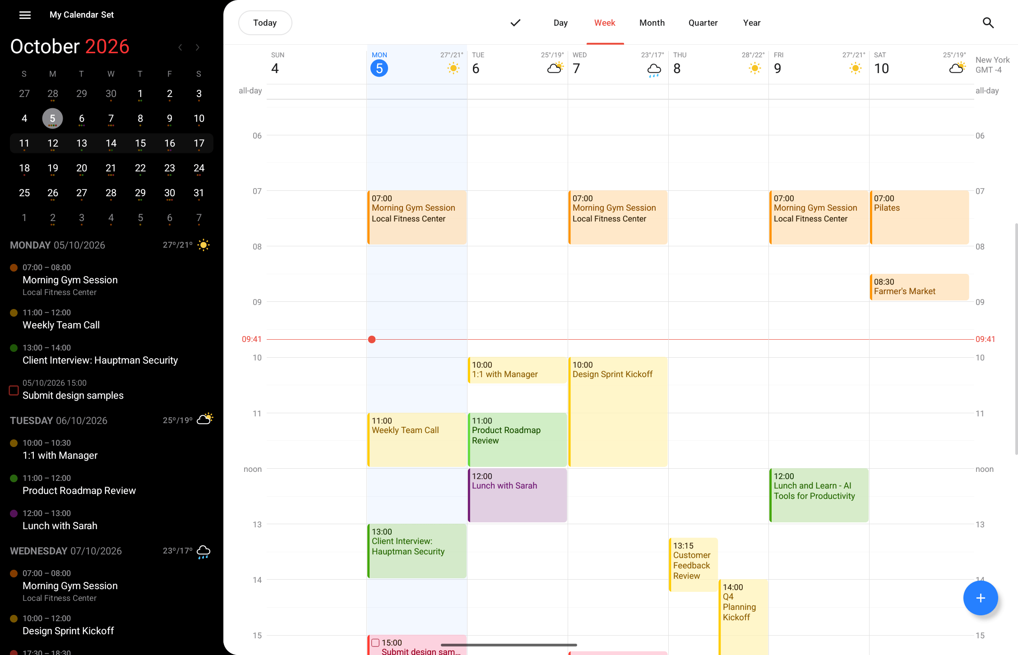Click the New York GMT -4 time zone label
The width and height of the screenshot is (1018, 655).
click(x=992, y=65)
